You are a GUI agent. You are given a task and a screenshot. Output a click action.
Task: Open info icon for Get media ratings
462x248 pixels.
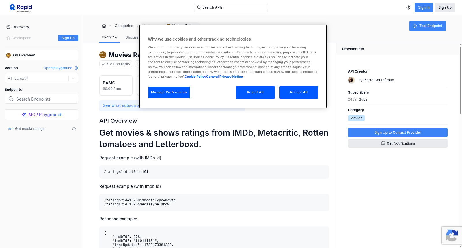74,129
